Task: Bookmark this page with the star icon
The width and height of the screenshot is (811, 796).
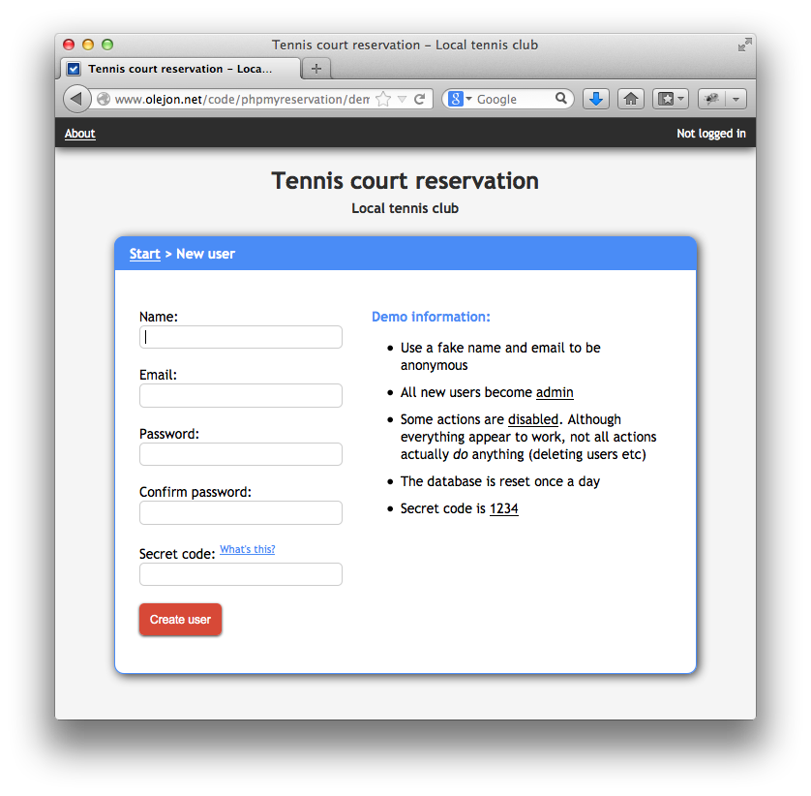Action: click(383, 99)
